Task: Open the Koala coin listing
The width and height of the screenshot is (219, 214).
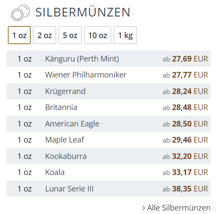Action: (x=109, y=172)
